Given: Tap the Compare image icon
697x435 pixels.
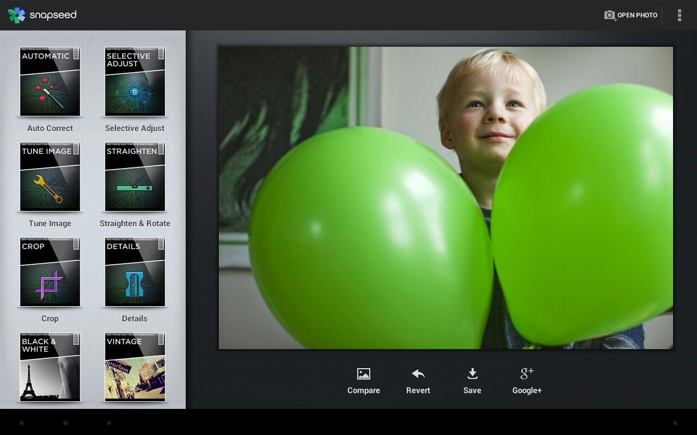Looking at the screenshot, I should [x=363, y=374].
